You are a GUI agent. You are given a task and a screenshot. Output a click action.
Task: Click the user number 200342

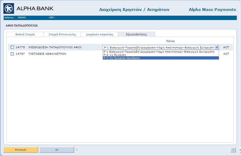pyautogui.click(x=22, y=17)
